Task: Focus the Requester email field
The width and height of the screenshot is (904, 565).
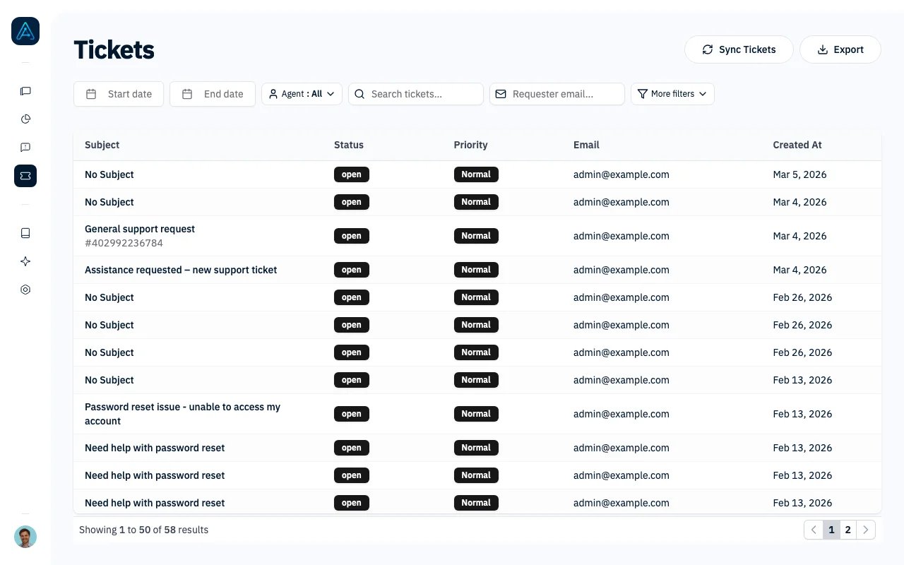Action: (557, 94)
